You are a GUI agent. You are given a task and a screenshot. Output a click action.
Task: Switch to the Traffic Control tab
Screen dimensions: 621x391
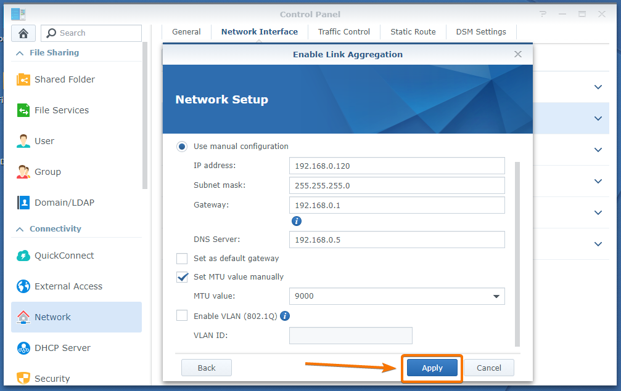tap(344, 32)
